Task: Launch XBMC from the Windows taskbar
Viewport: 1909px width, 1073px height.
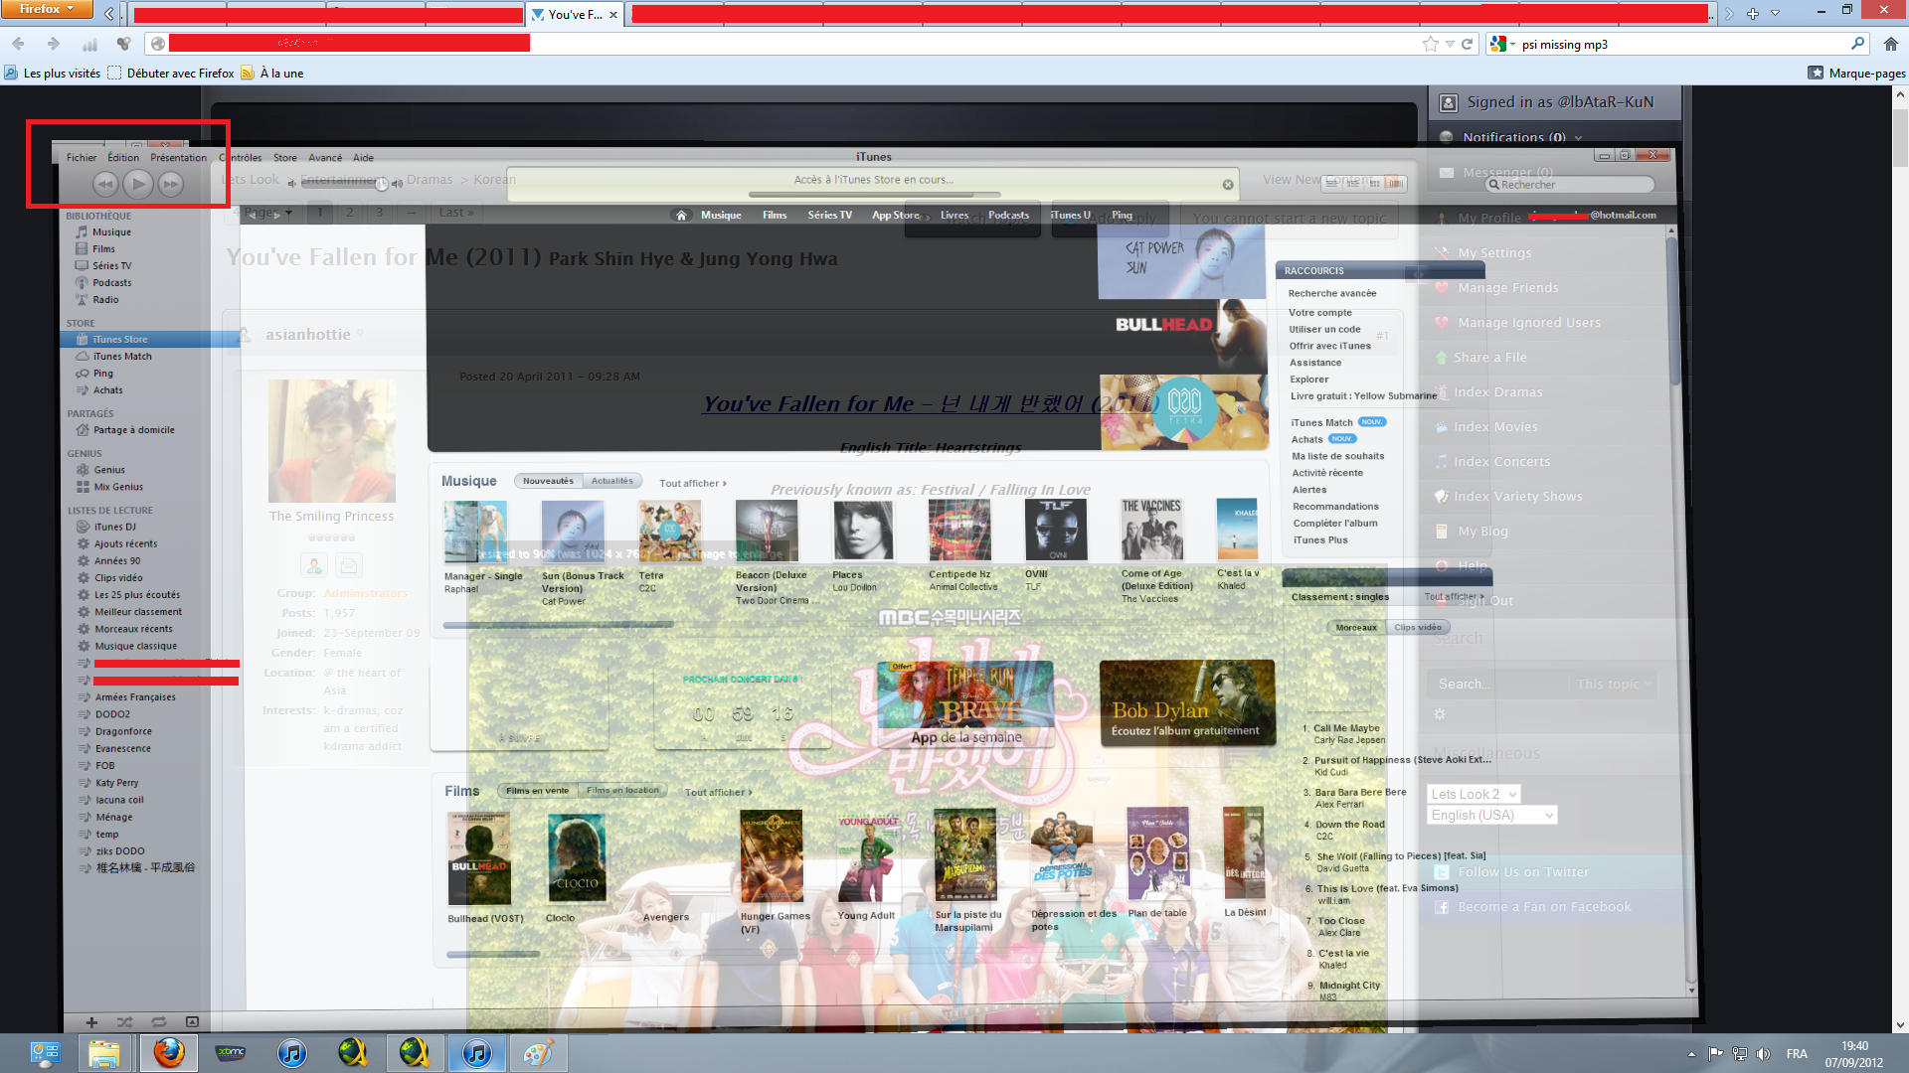Action: [x=231, y=1053]
